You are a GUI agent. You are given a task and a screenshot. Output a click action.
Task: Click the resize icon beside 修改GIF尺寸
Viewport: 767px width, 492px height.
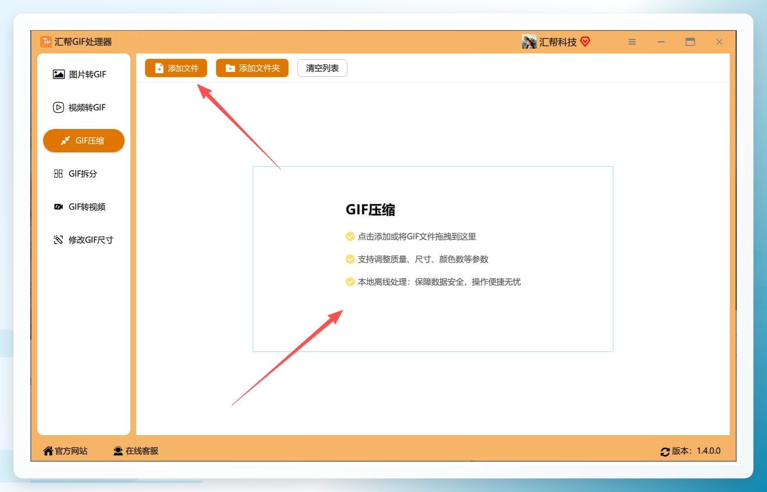coord(58,240)
